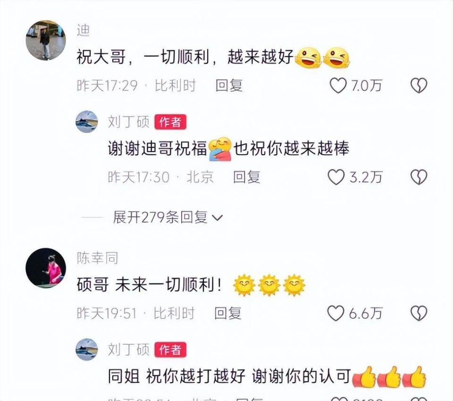The height and width of the screenshot is (401, 453).
Task: Open 迪's profile avatar
Action: [x=46, y=40]
